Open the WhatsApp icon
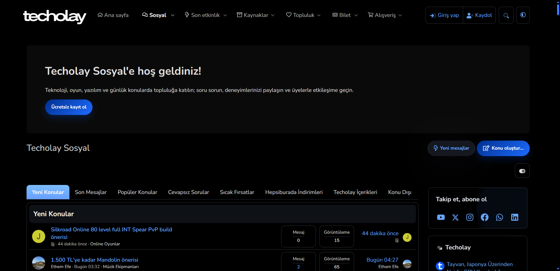Screen dimensions: 560x271 [500, 217]
